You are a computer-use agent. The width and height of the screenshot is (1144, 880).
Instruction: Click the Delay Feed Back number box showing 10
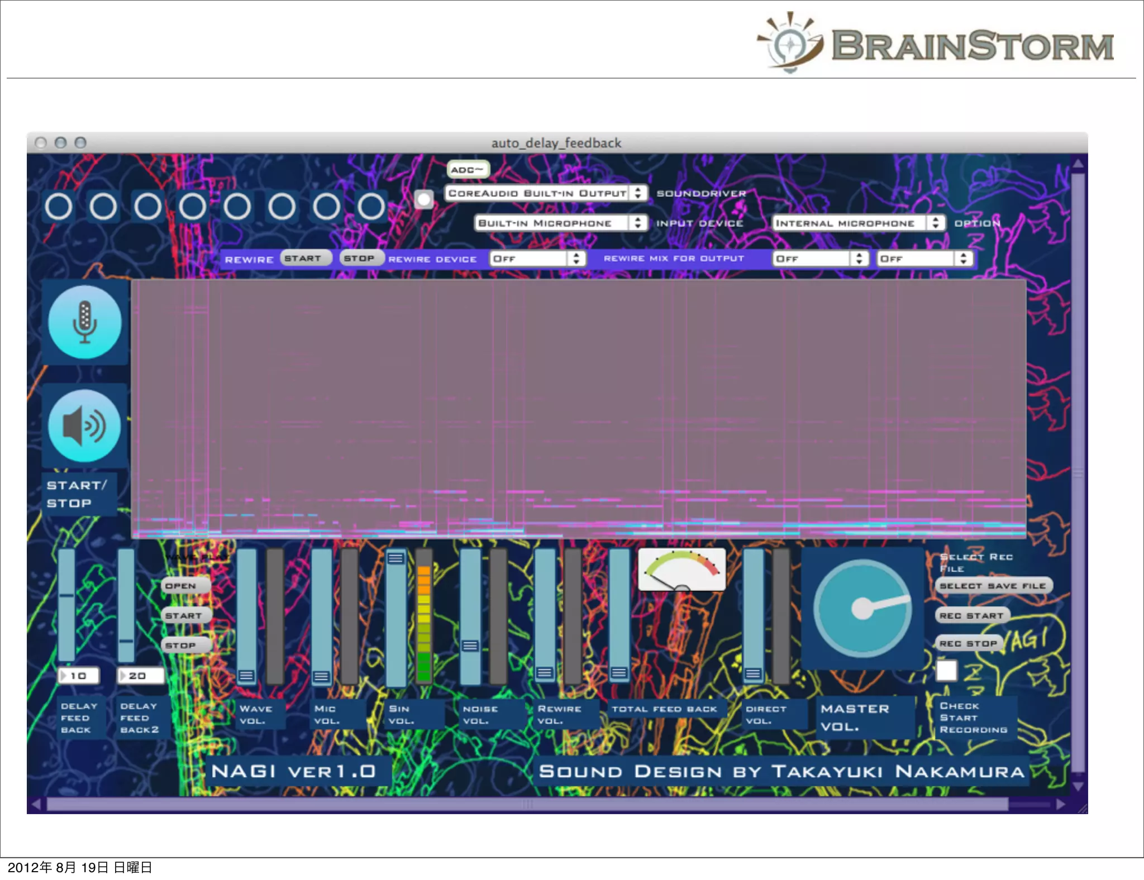click(79, 676)
